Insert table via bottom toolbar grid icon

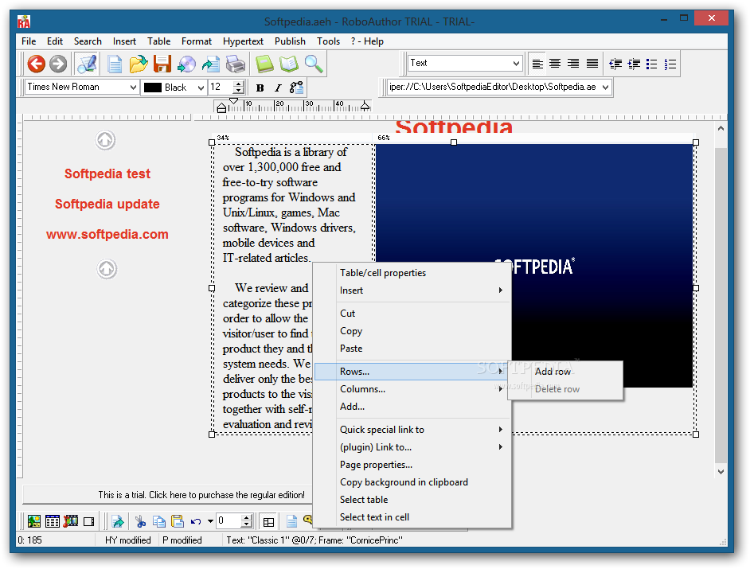click(x=52, y=521)
